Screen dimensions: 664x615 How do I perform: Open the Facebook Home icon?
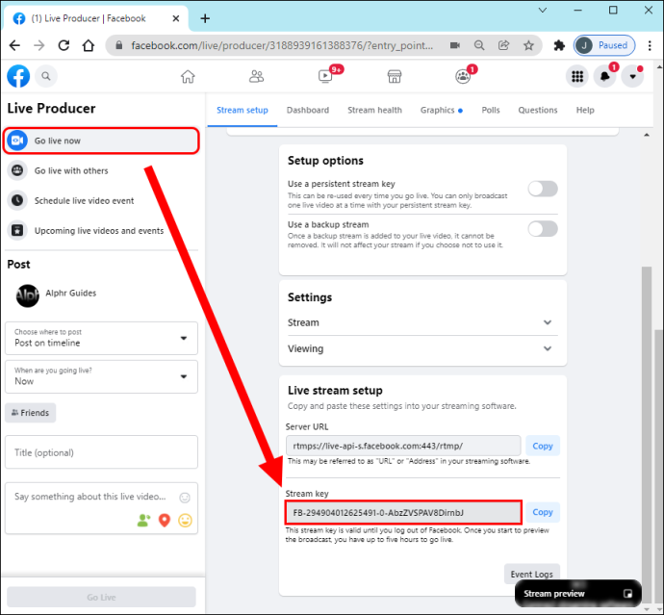coord(188,77)
